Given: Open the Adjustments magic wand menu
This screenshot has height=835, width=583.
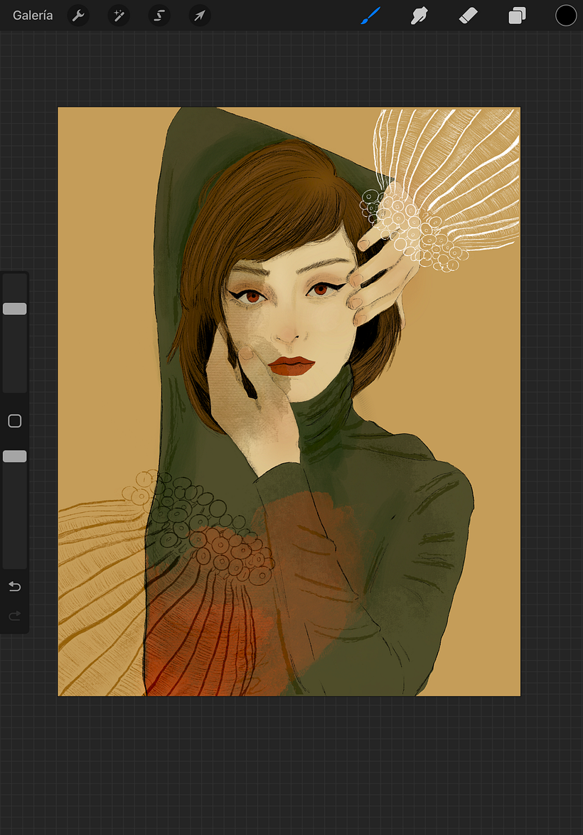Looking at the screenshot, I should tap(118, 15).
